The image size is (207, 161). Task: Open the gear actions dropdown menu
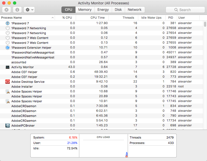pos(29,10)
